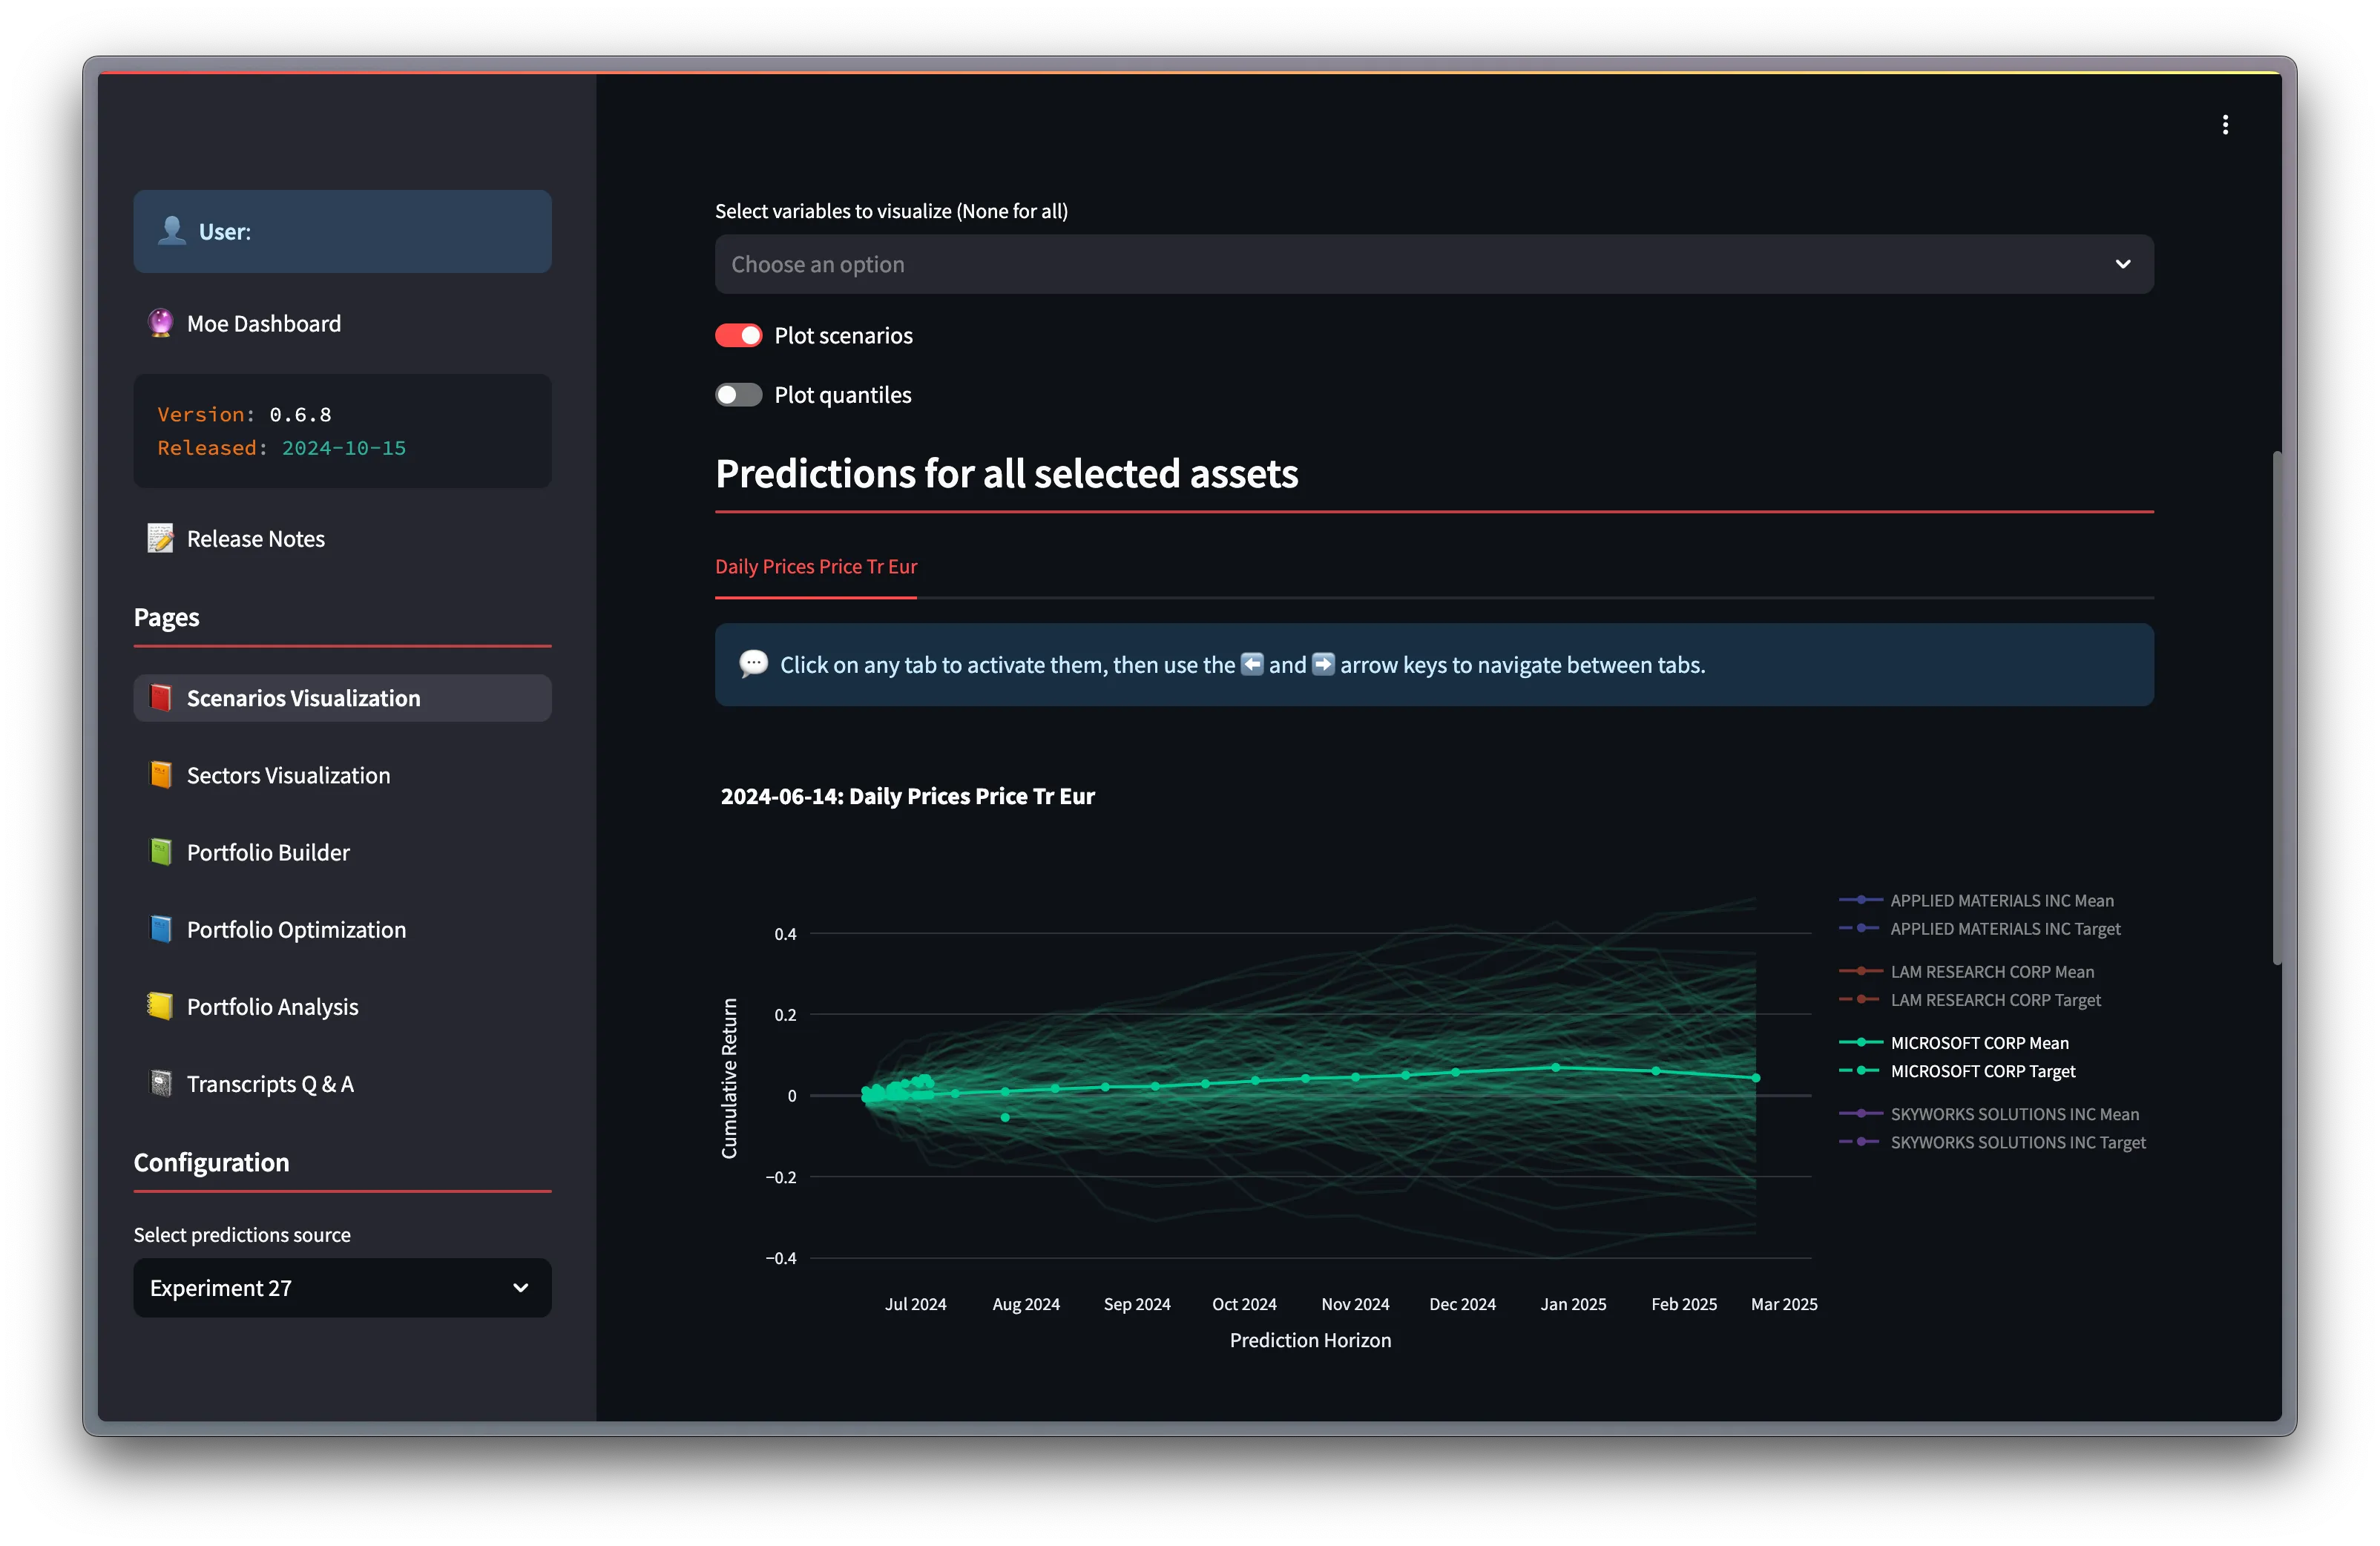The height and width of the screenshot is (1546, 2380).
Task: Open the Experiment 27 predictions source dropdown
Action: point(342,1287)
